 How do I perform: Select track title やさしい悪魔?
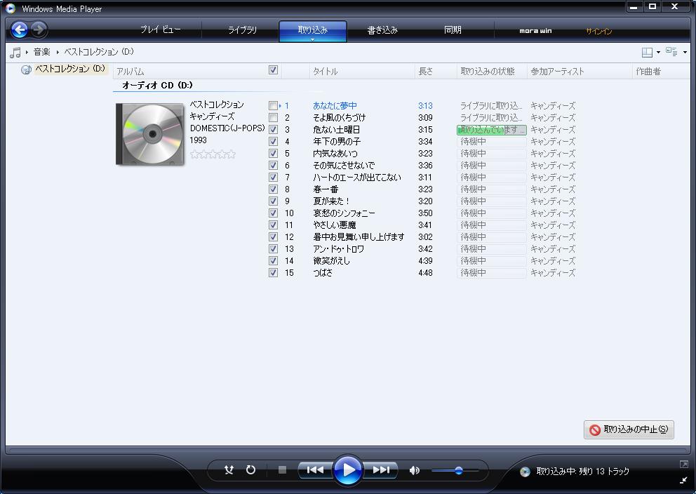pyautogui.click(x=334, y=225)
